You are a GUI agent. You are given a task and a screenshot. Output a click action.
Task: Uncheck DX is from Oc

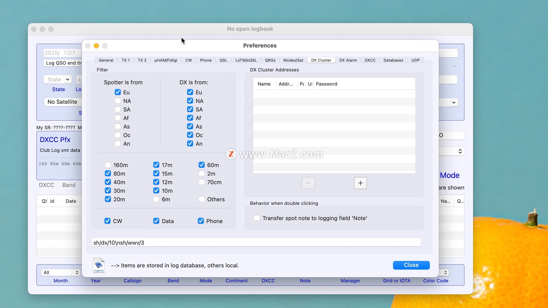click(x=190, y=135)
